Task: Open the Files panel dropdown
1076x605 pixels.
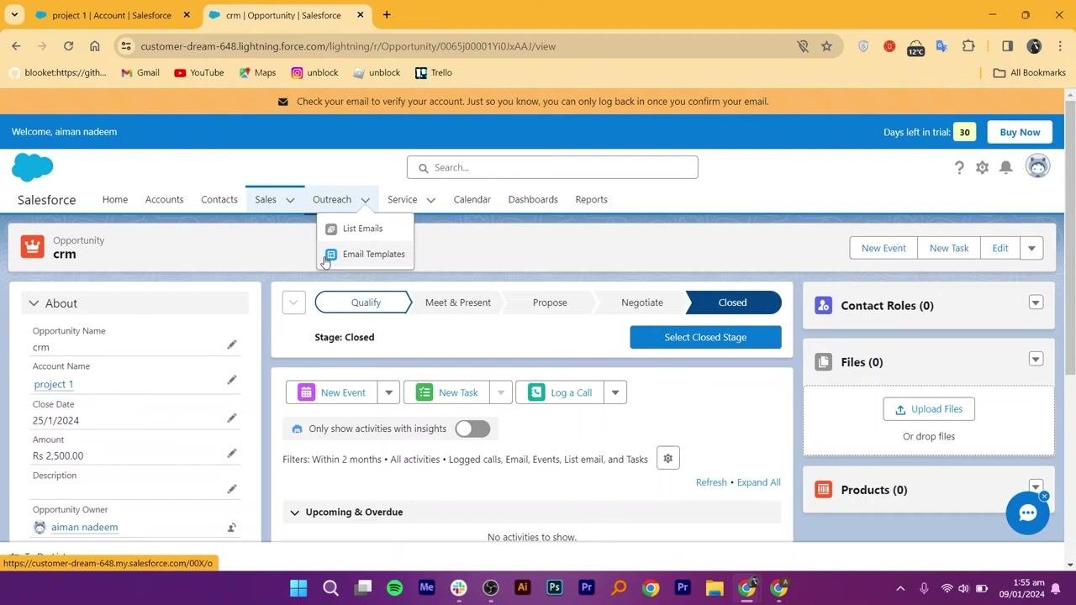Action: [1036, 359]
